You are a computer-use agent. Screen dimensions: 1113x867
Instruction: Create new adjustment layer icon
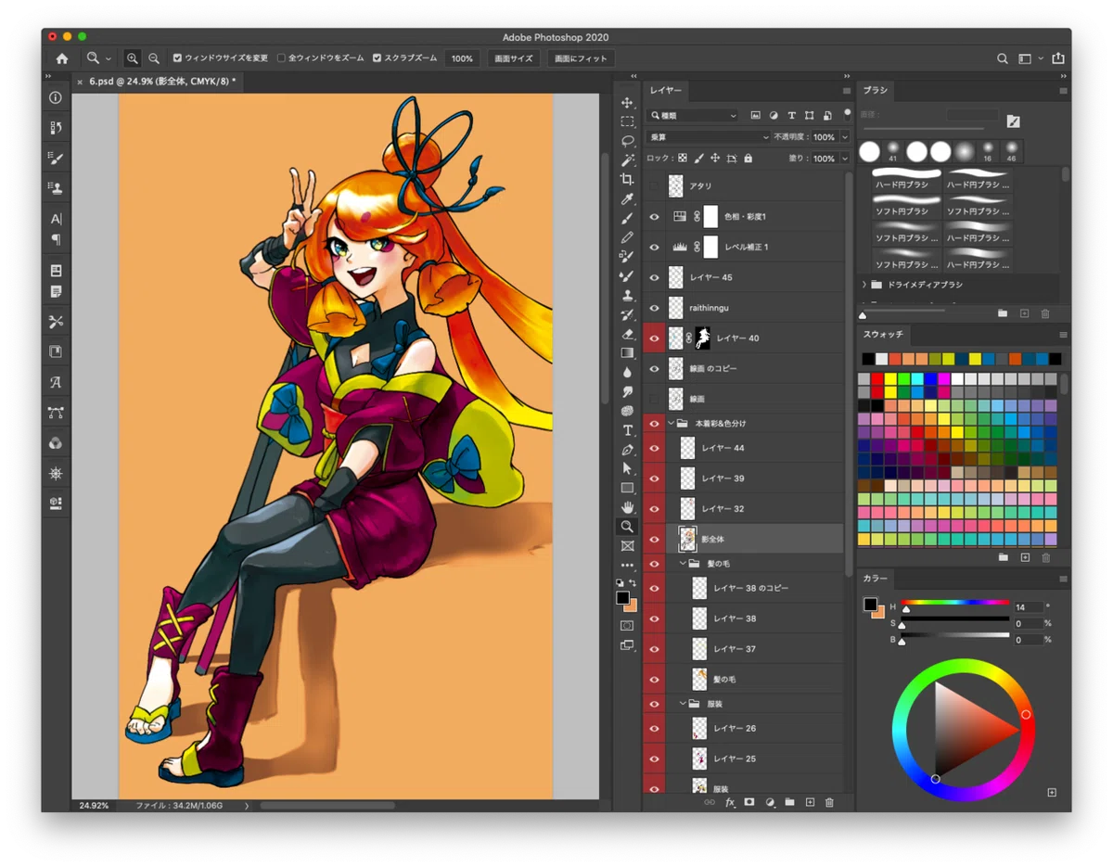770,802
